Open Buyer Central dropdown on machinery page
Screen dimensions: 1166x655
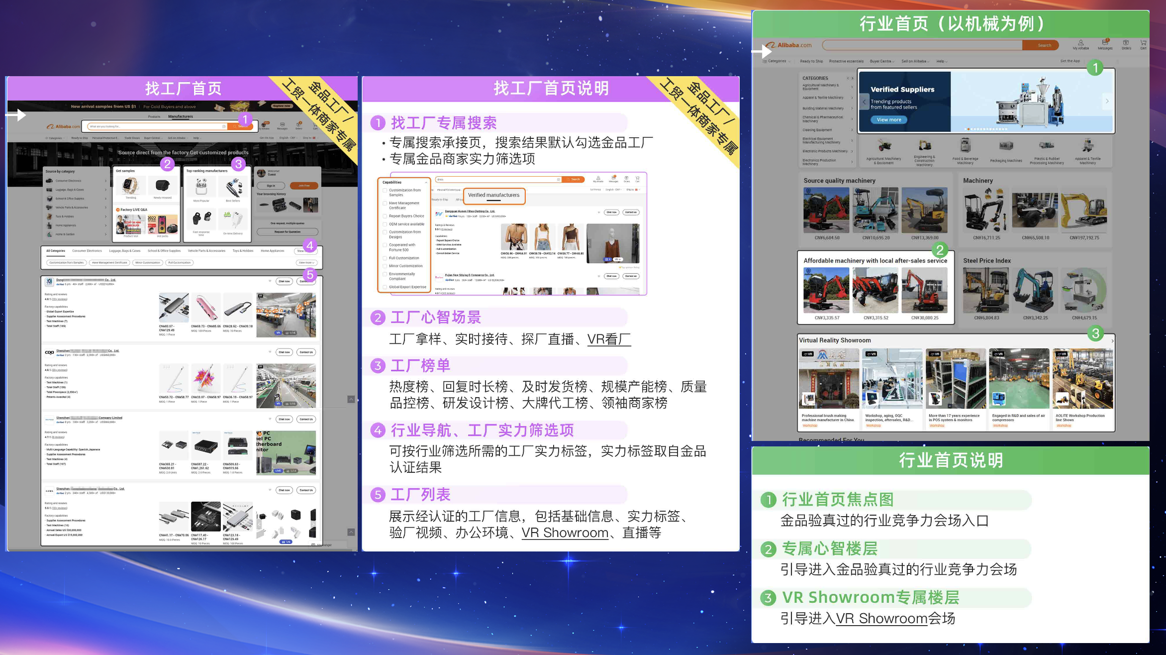click(882, 61)
